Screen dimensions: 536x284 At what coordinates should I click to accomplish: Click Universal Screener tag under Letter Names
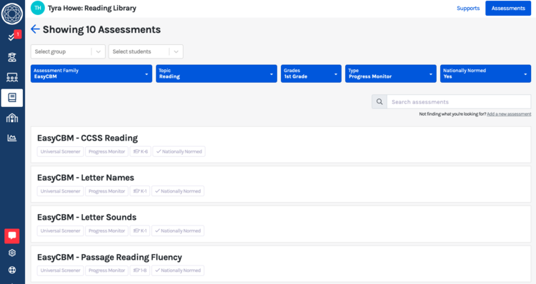(60, 191)
